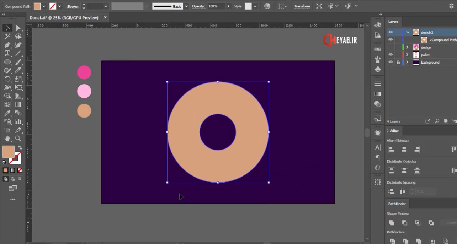This screenshot has width=457, height=244.
Task: Reset to default fill and stroke
Action: click(x=4, y=162)
